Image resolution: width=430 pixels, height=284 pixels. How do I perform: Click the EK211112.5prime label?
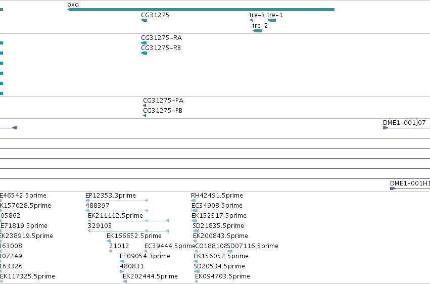pyautogui.click(x=115, y=216)
